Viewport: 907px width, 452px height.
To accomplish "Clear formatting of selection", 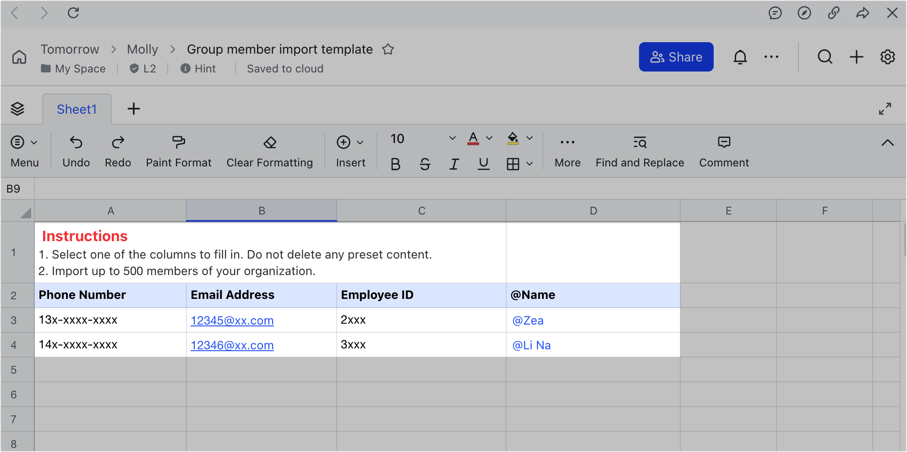I will point(269,150).
